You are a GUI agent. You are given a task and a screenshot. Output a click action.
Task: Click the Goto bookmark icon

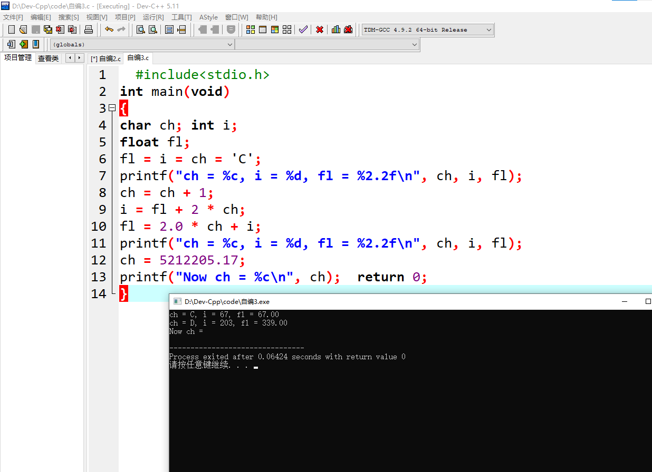click(35, 44)
